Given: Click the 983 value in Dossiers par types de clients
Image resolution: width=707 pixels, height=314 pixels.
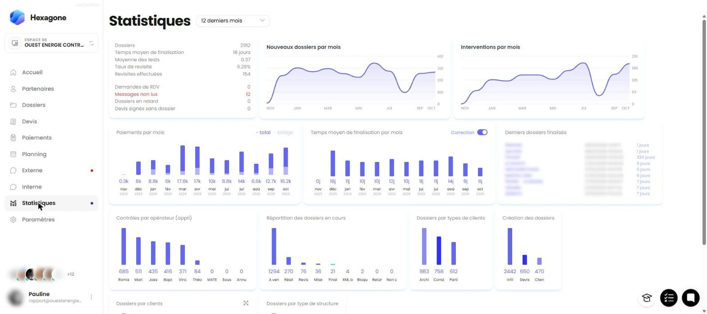Looking at the screenshot, I should pos(424,271).
